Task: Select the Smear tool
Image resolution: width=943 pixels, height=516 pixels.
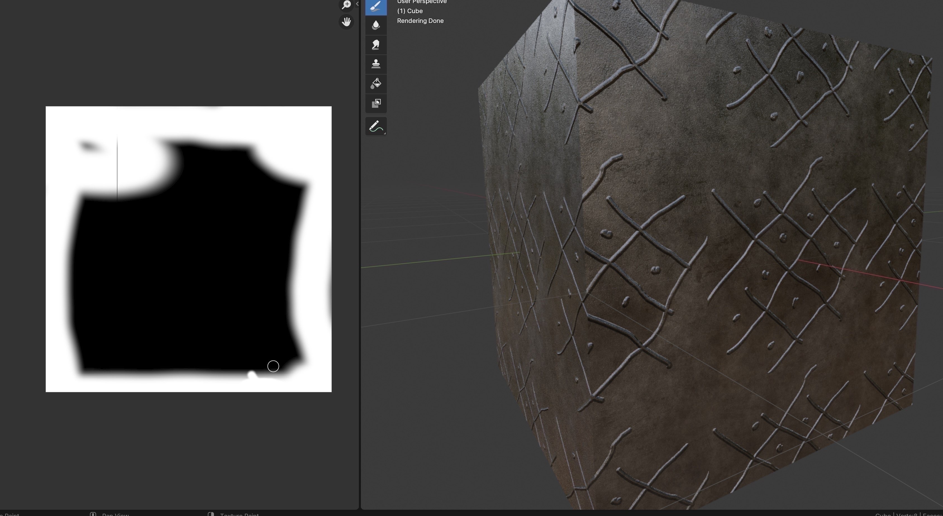Action: click(376, 45)
